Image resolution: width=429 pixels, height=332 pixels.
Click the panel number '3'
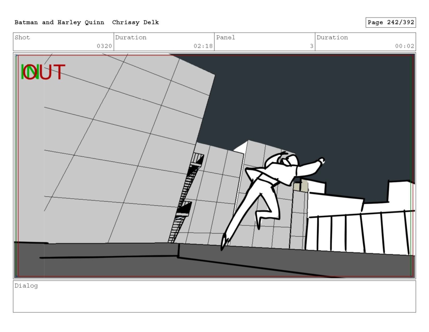click(311, 46)
